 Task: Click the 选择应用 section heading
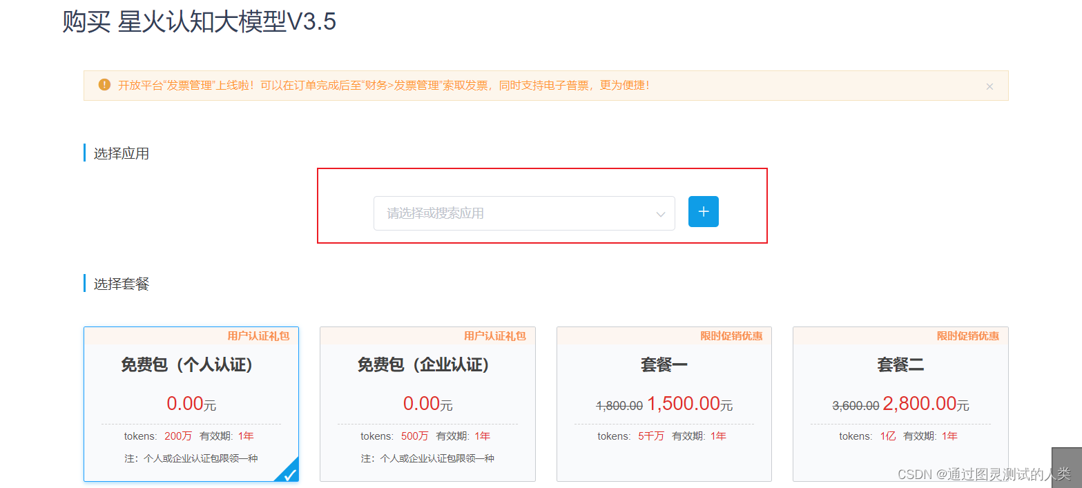point(122,153)
